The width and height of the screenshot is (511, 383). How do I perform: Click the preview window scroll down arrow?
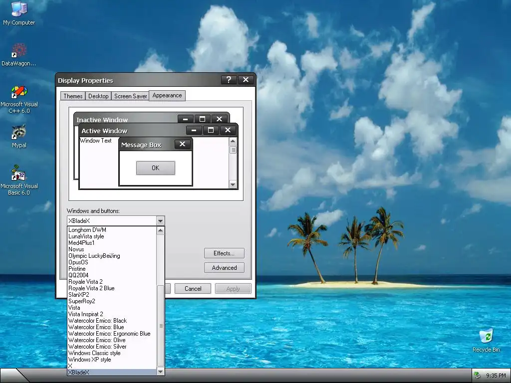click(233, 185)
